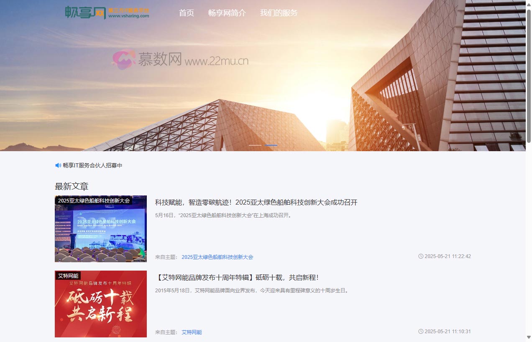Open article titled 科技赋能，智造零碳航迹
The image size is (532, 342).
256,203
